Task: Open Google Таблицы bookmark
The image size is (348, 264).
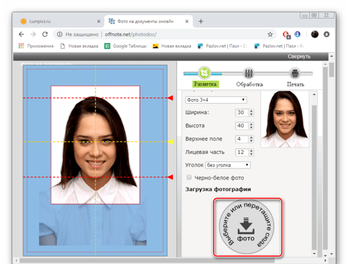Action: tap(125, 46)
